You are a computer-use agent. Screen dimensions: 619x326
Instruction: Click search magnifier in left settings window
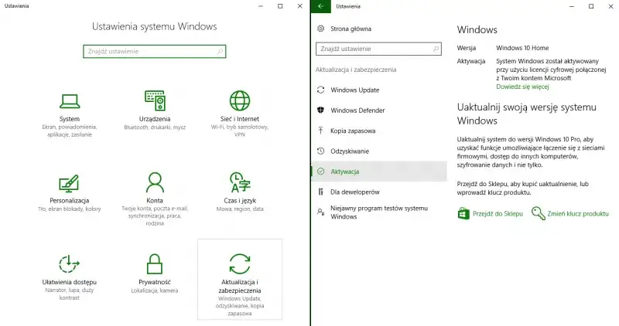(220, 51)
